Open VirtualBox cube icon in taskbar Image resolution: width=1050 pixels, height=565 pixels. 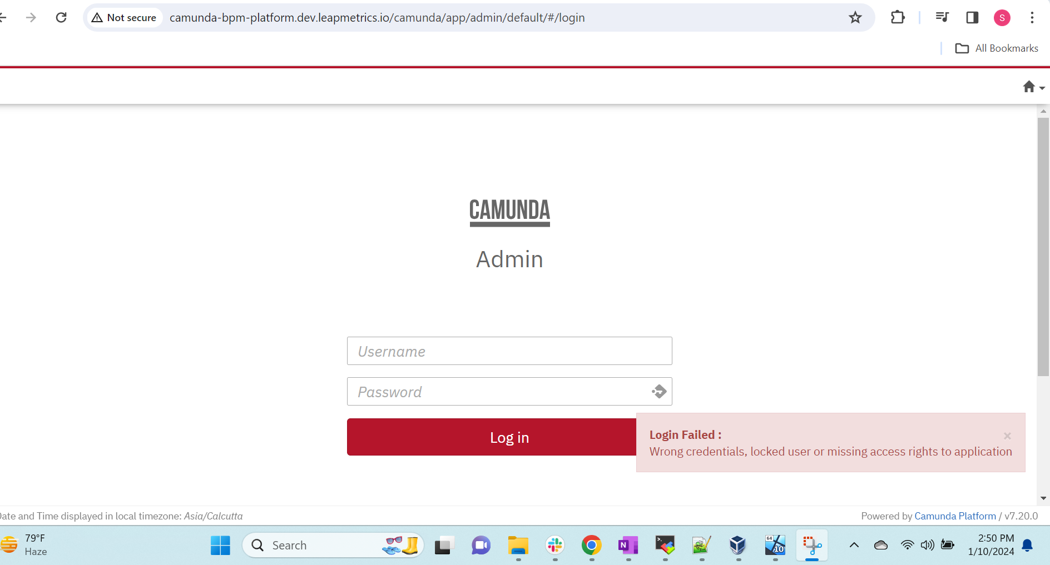tap(738, 546)
